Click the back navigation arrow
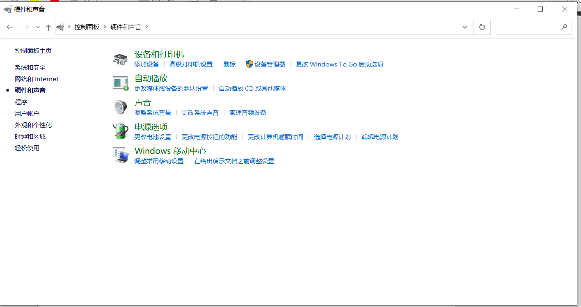The height and width of the screenshot is (307, 581). click(10, 27)
